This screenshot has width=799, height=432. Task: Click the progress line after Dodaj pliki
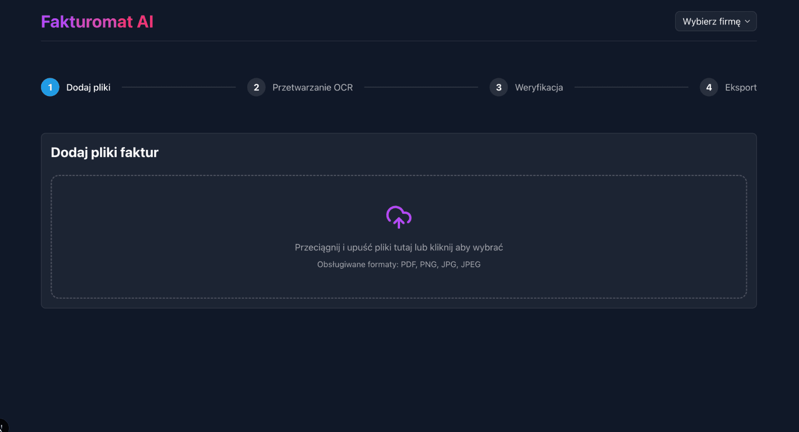coord(178,87)
